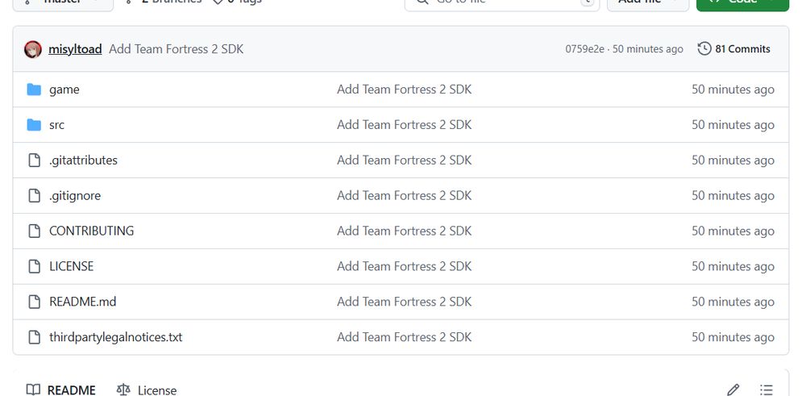Open the .gitattributes file

(x=83, y=160)
